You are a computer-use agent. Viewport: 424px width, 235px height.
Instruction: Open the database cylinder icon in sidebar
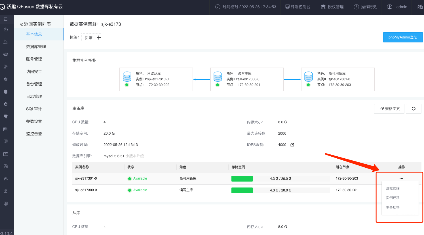pos(6,92)
